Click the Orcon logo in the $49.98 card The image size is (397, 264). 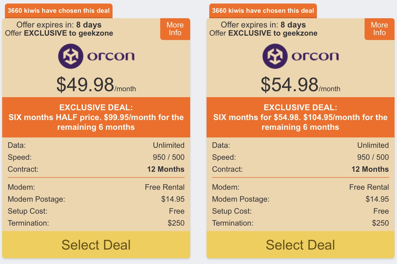pyautogui.click(x=71, y=56)
